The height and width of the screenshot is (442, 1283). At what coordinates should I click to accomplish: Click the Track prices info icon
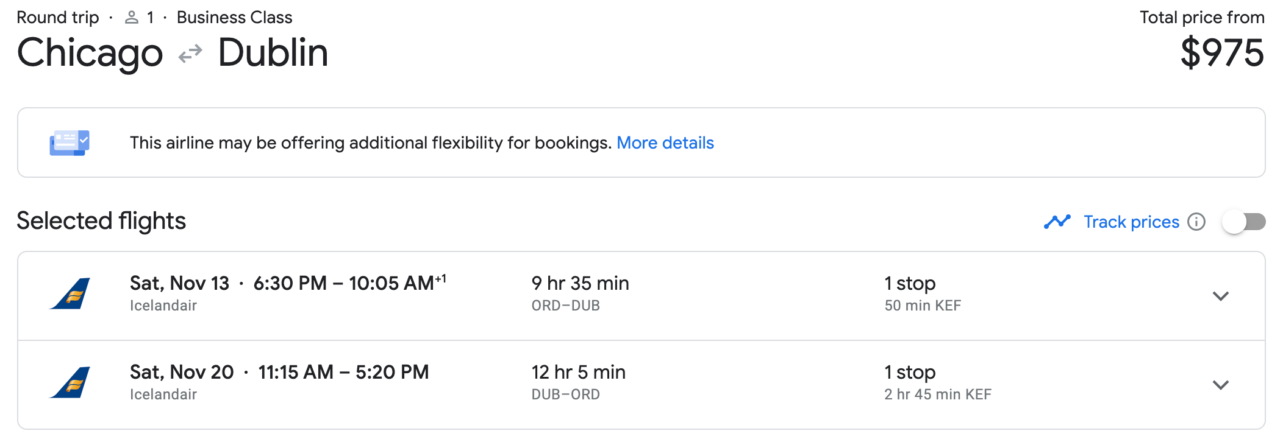pos(1196,222)
